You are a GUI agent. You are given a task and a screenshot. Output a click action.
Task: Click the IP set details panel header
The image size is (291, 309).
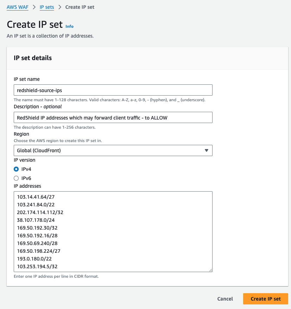(33, 58)
